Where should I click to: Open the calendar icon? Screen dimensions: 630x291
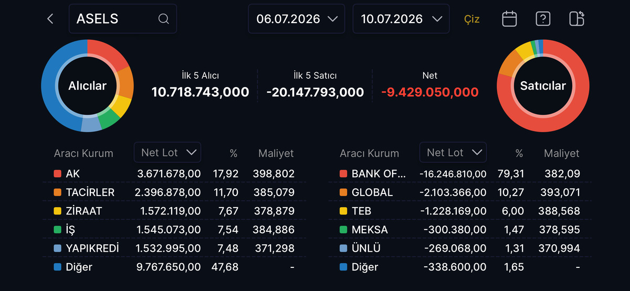[x=509, y=19]
